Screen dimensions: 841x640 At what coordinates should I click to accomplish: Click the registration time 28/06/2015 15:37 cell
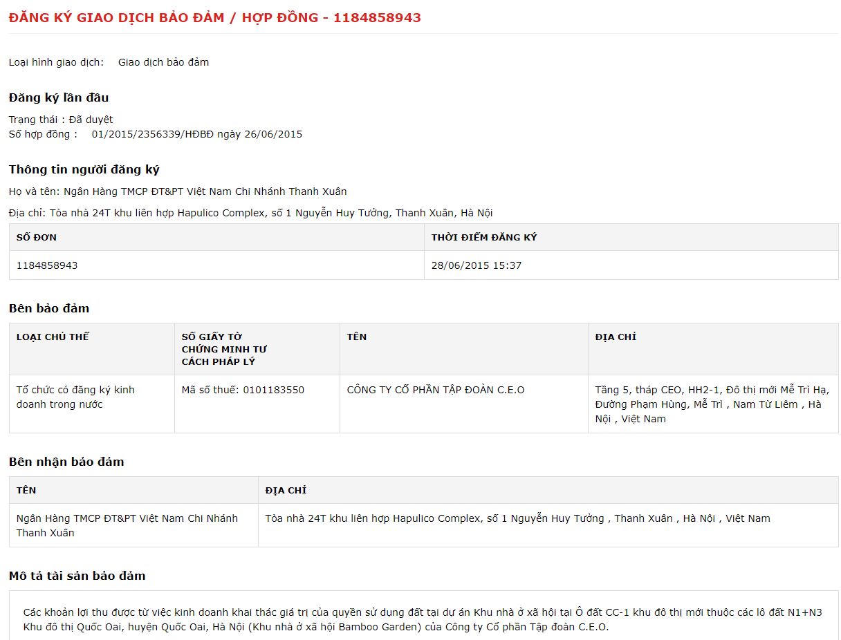477,265
